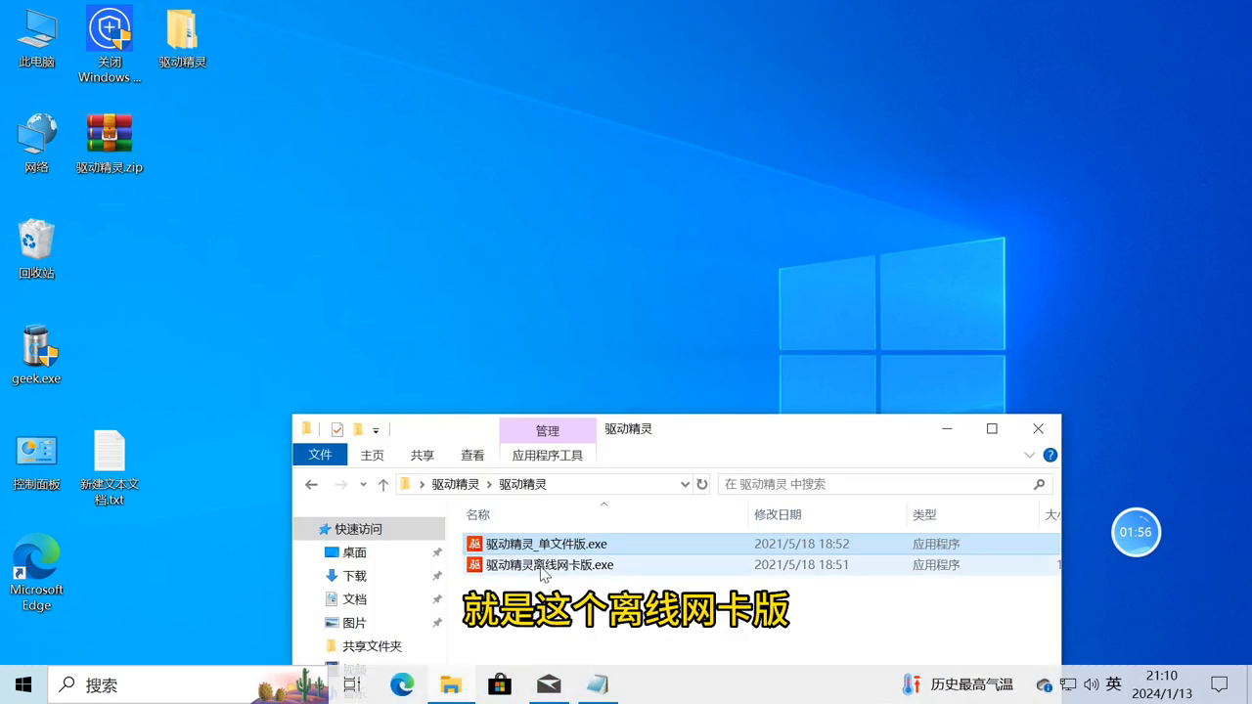Open the Mail taskbar icon
Image resolution: width=1252 pixels, height=704 pixels.
(549, 684)
